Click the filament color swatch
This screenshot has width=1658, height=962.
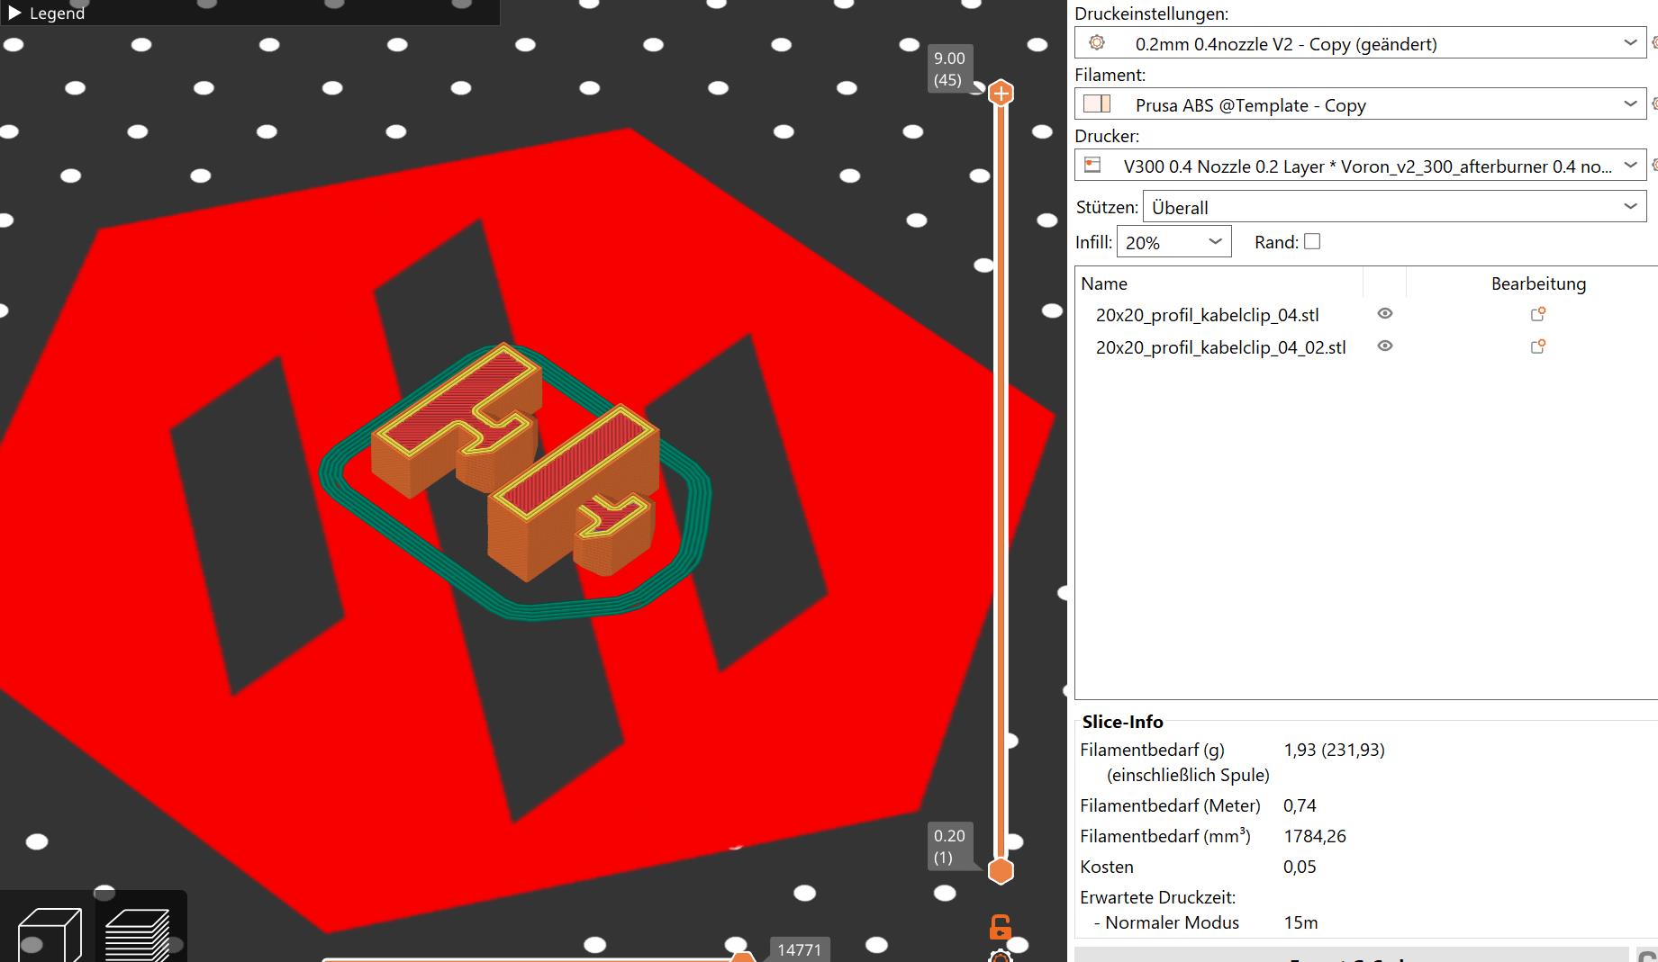(x=1097, y=104)
